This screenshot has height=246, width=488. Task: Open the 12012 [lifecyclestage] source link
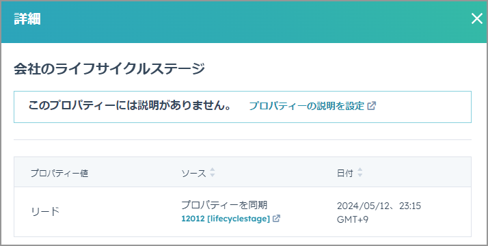click(226, 219)
